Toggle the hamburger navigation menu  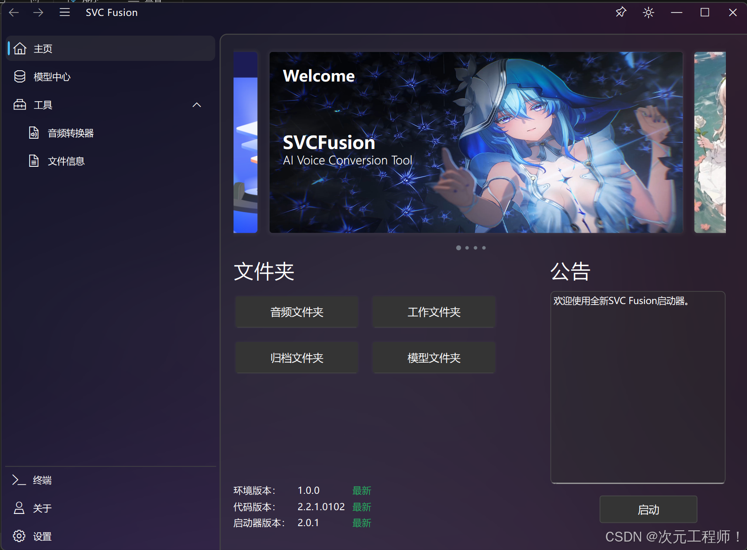(x=65, y=13)
